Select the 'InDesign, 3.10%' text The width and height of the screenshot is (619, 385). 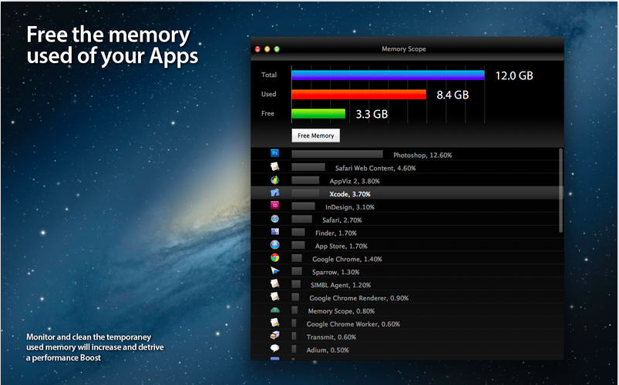(x=350, y=207)
